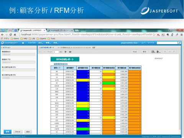
Task: Open the Demo bookmarks folder
Action: tap(15, 39)
